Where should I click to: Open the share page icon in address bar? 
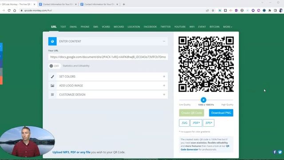[207, 11]
